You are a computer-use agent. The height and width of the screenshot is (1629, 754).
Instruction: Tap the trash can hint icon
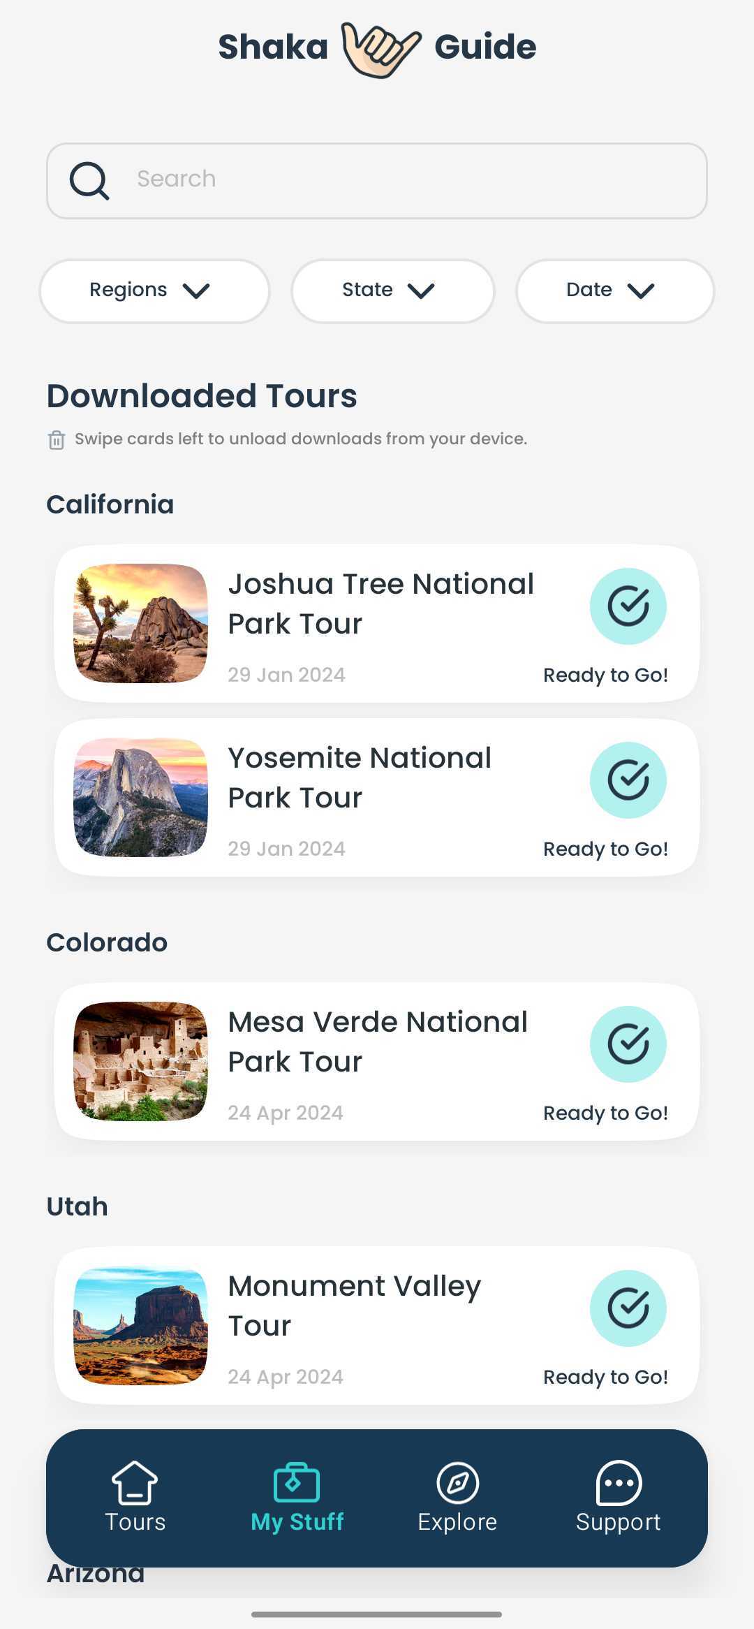57,440
